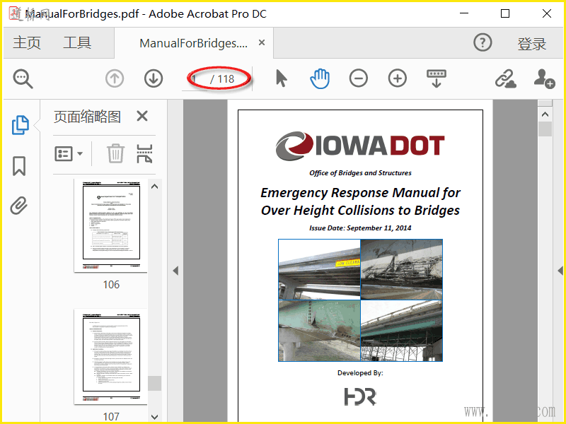
Task: Click the Emergency Response Manual title text
Action: coord(360,201)
